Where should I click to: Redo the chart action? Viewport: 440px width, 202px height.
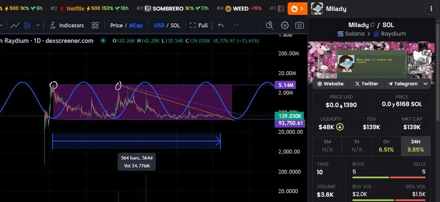pos(236,25)
